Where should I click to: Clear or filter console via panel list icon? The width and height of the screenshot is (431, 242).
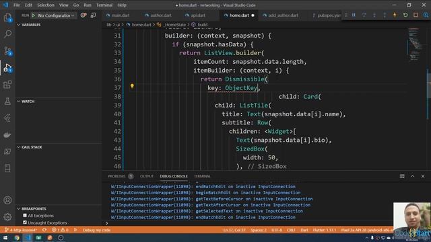click(x=402, y=176)
